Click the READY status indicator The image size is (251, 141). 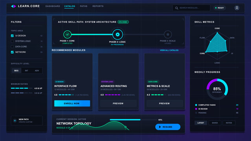(x=220, y=8)
